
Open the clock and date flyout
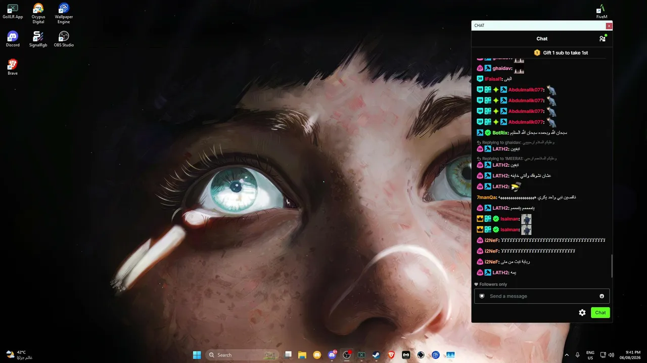630,355
